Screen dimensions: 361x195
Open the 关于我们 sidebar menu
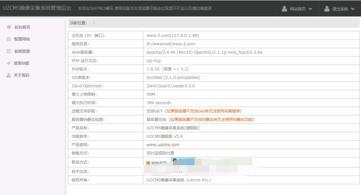(21, 75)
